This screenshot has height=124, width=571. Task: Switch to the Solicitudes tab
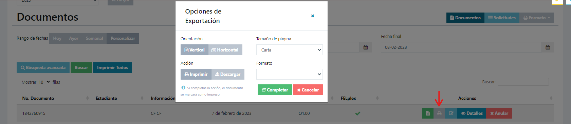[502, 18]
